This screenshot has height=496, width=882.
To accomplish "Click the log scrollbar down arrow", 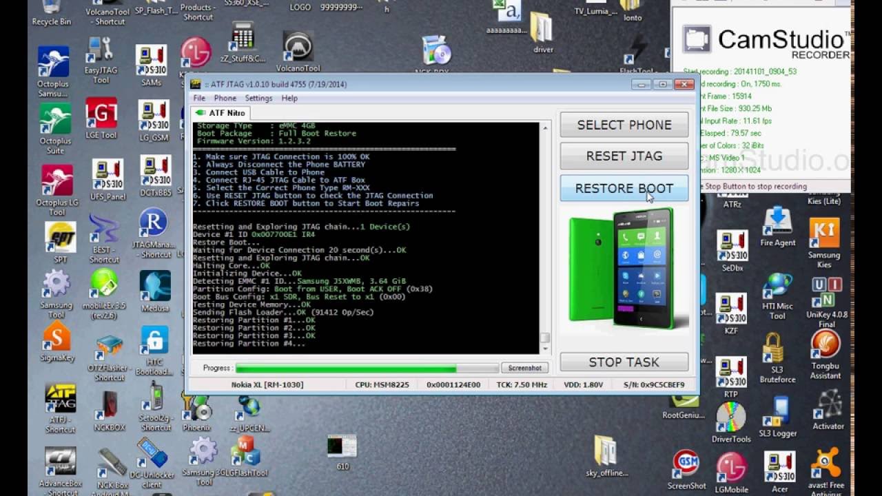I will pyautogui.click(x=545, y=349).
